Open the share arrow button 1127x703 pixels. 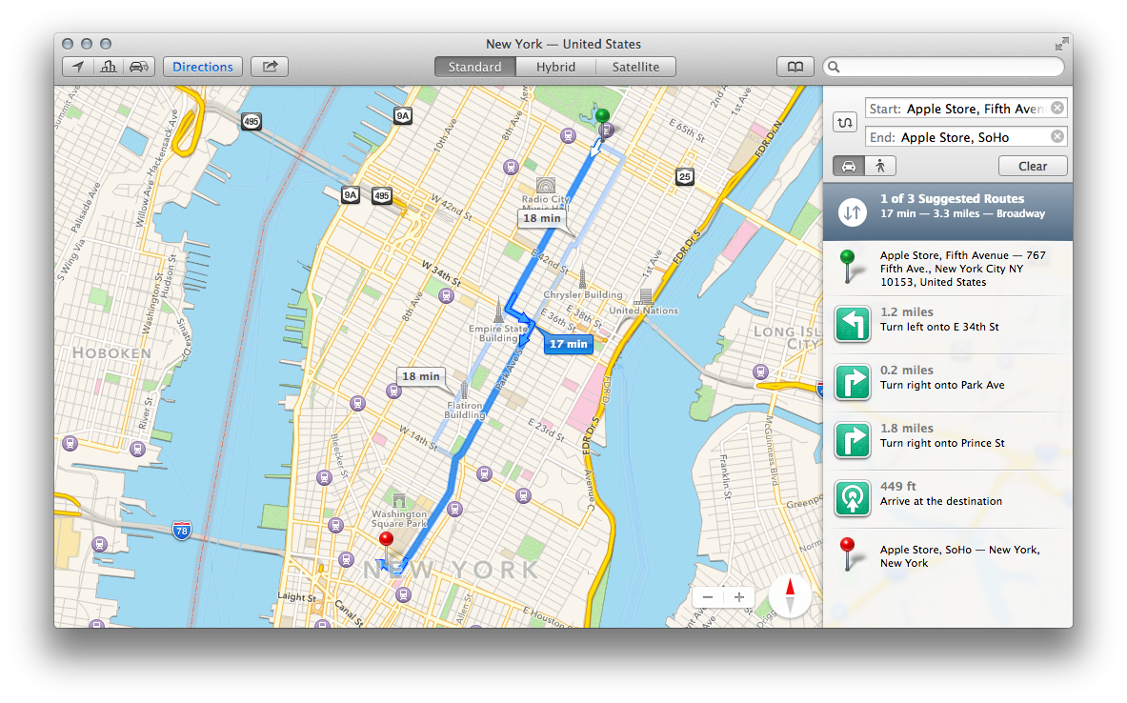pyautogui.click(x=270, y=67)
